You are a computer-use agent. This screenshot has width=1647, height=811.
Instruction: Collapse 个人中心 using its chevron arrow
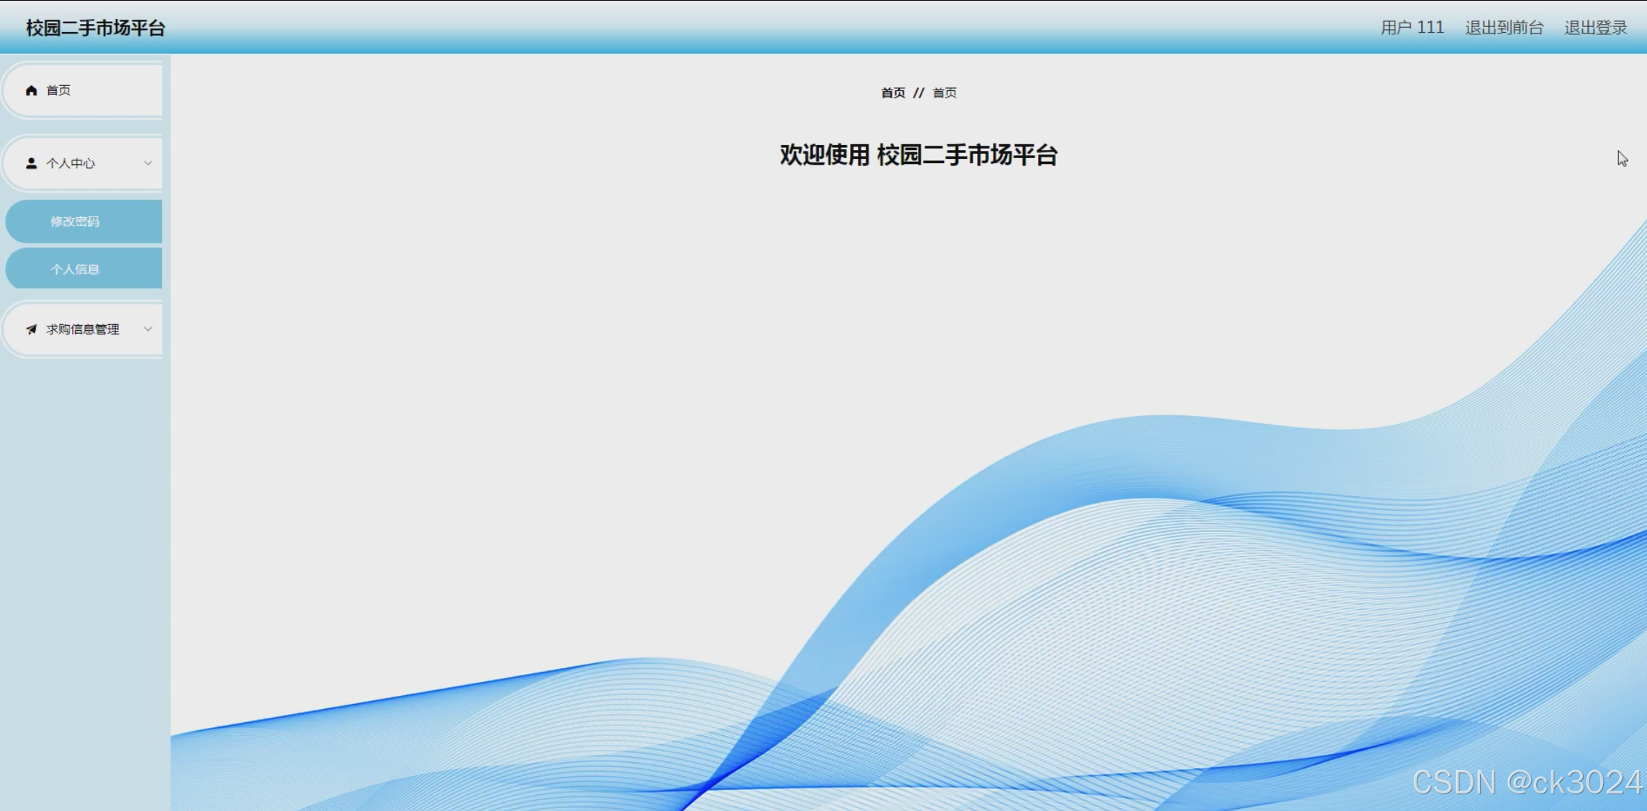click(x=148, y=163)
